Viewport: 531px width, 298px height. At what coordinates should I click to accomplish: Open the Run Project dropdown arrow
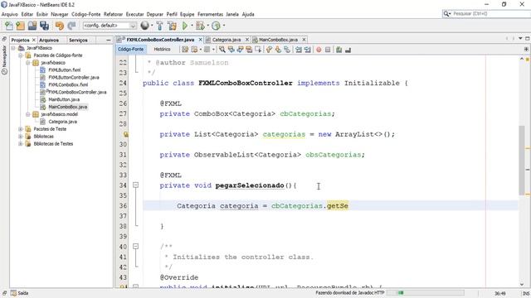[192, 26]
